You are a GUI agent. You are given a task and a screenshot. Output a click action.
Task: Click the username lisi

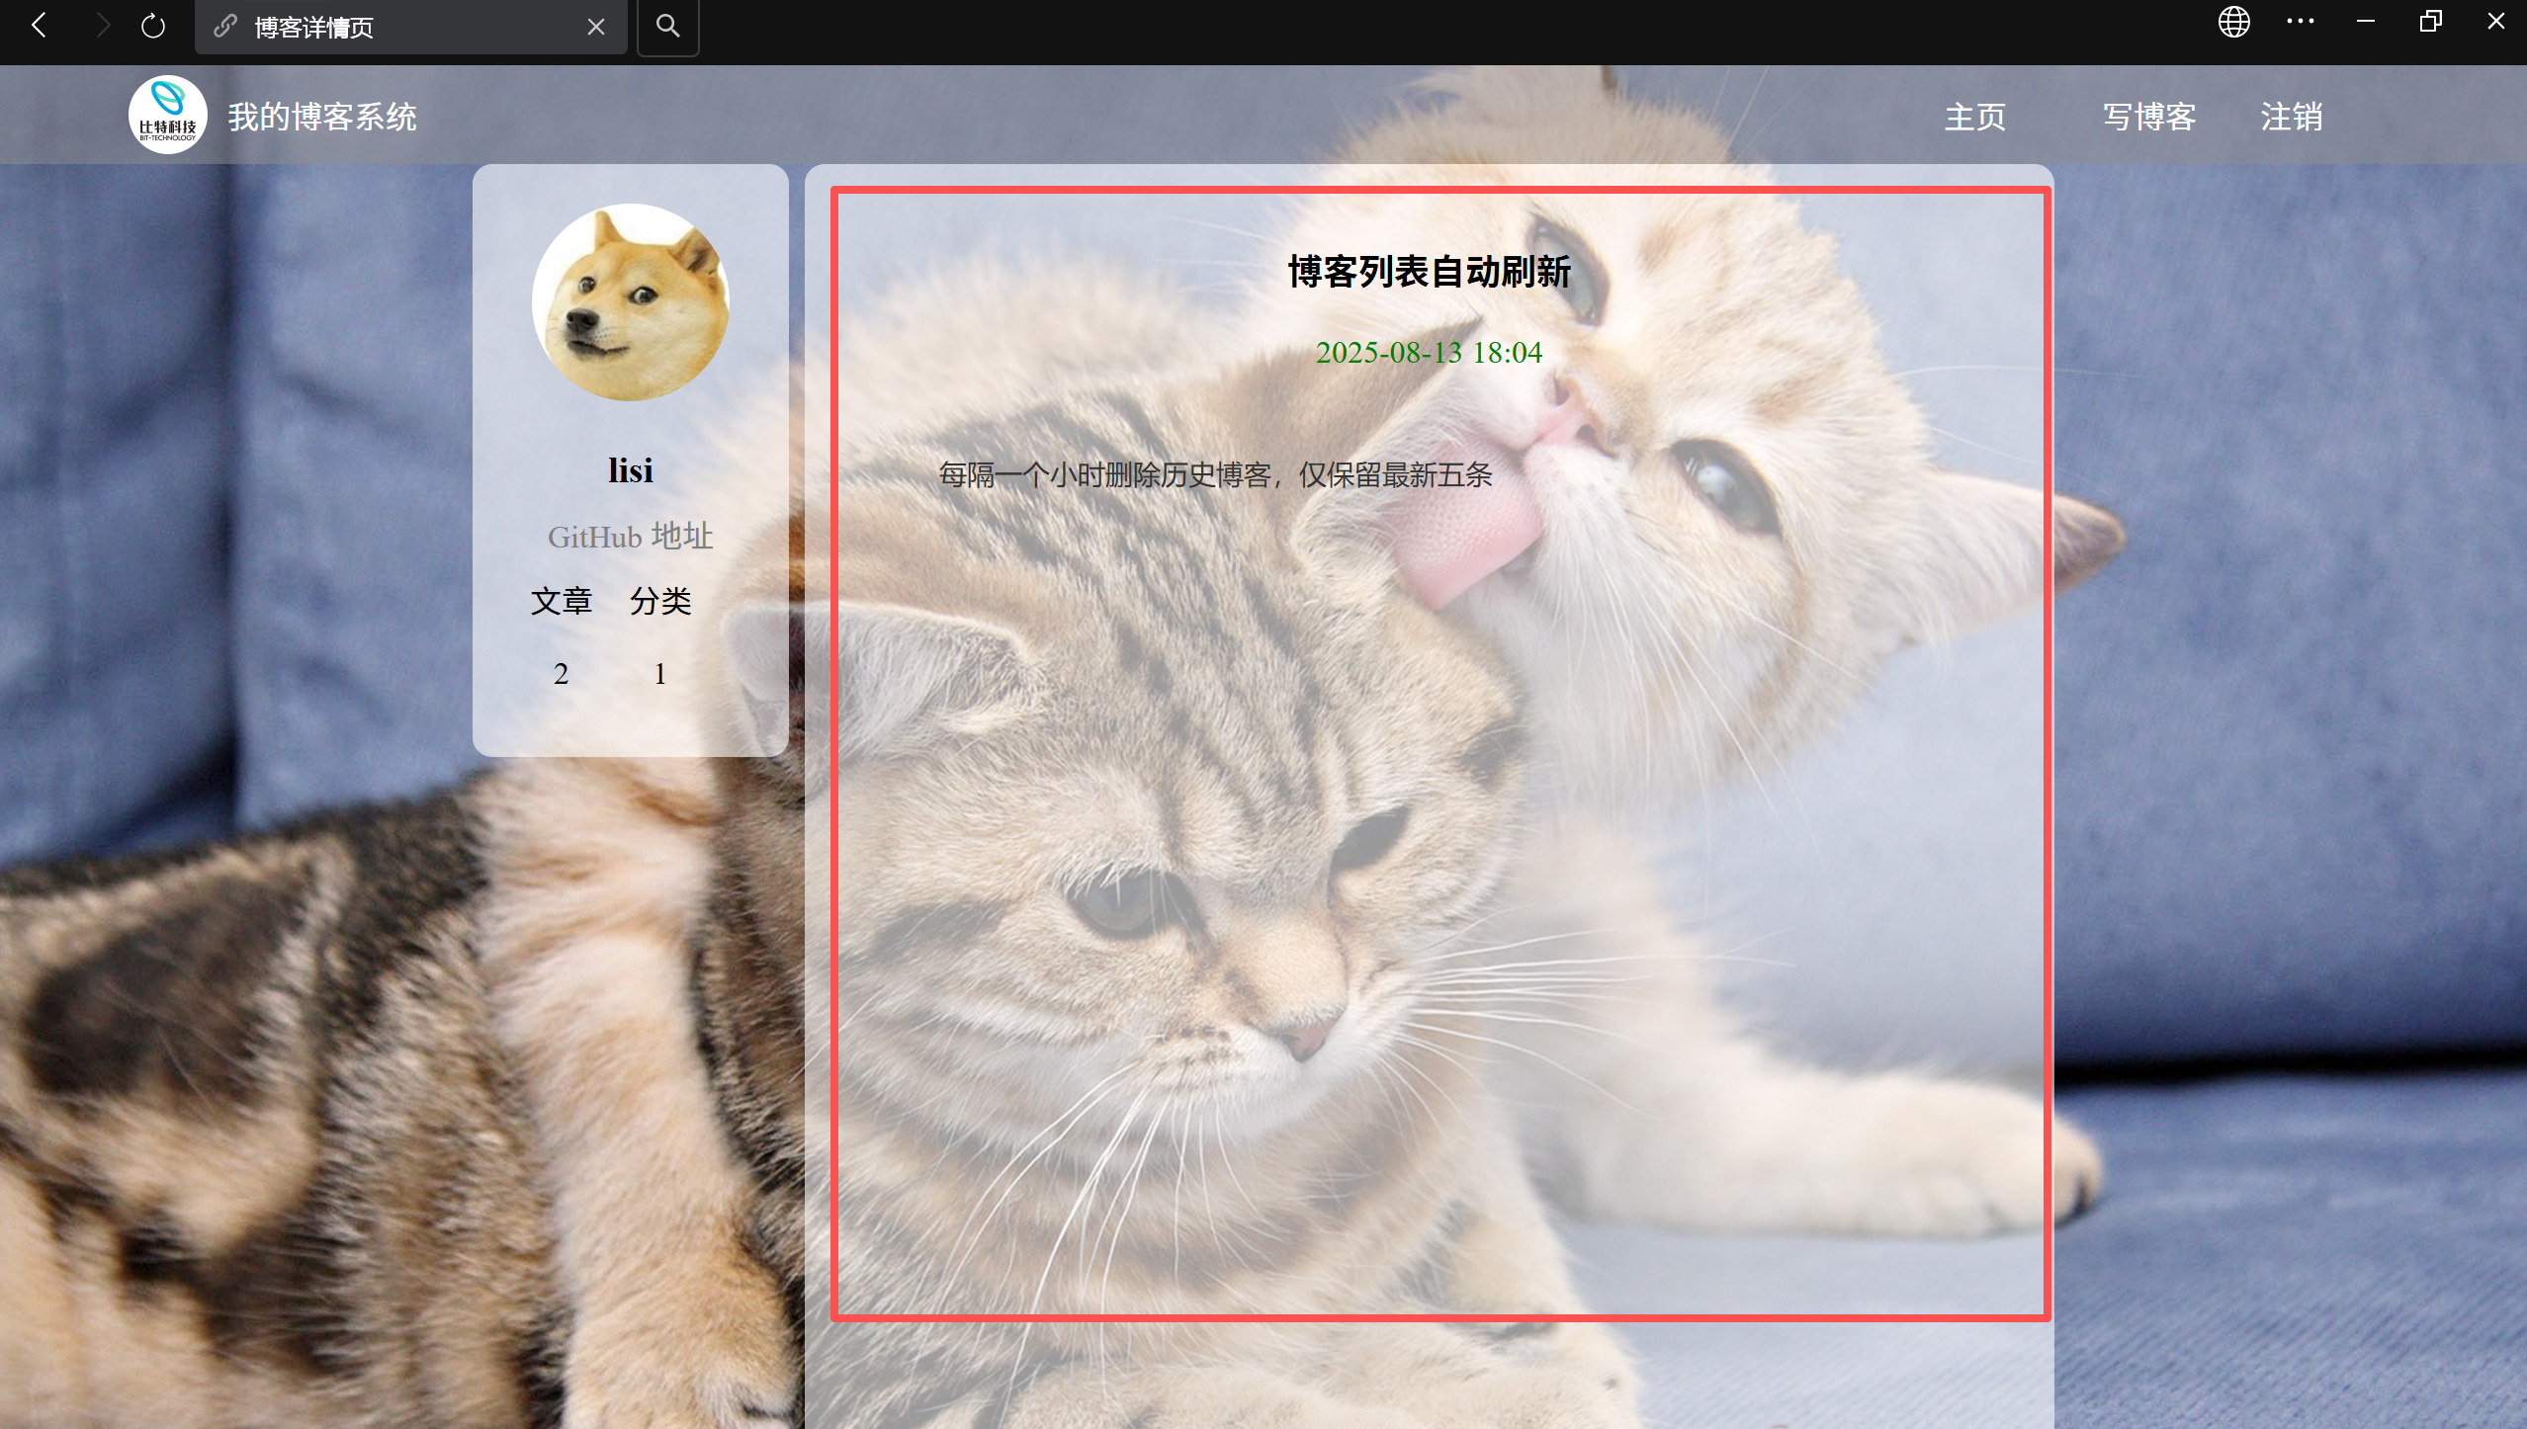(630, 470)
